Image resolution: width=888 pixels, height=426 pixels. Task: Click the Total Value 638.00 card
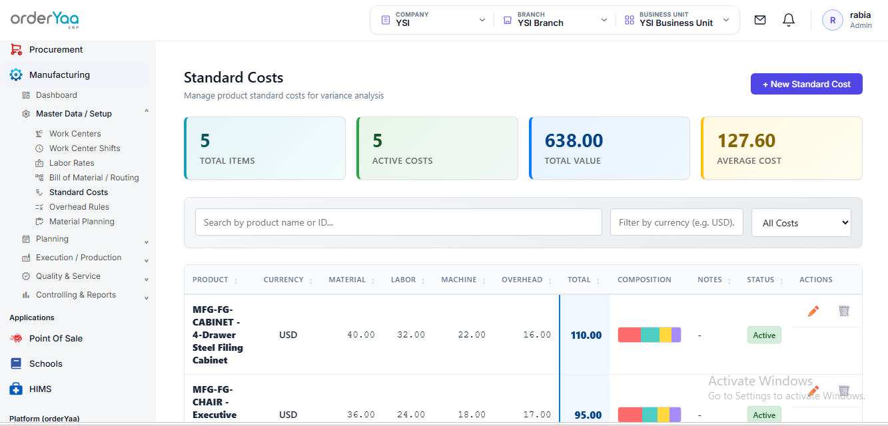pyautogui.click(x=609, y=148)
